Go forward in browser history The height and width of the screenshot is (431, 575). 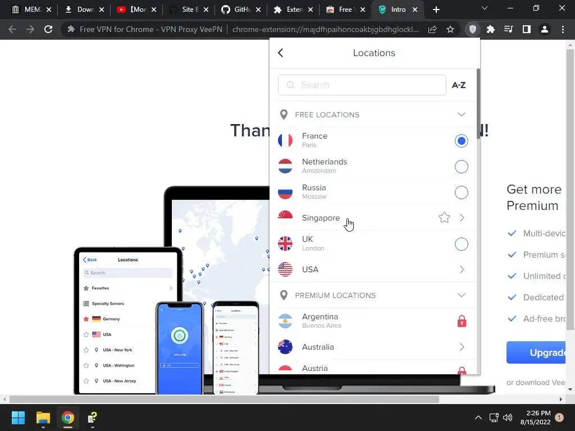point(30,29)
